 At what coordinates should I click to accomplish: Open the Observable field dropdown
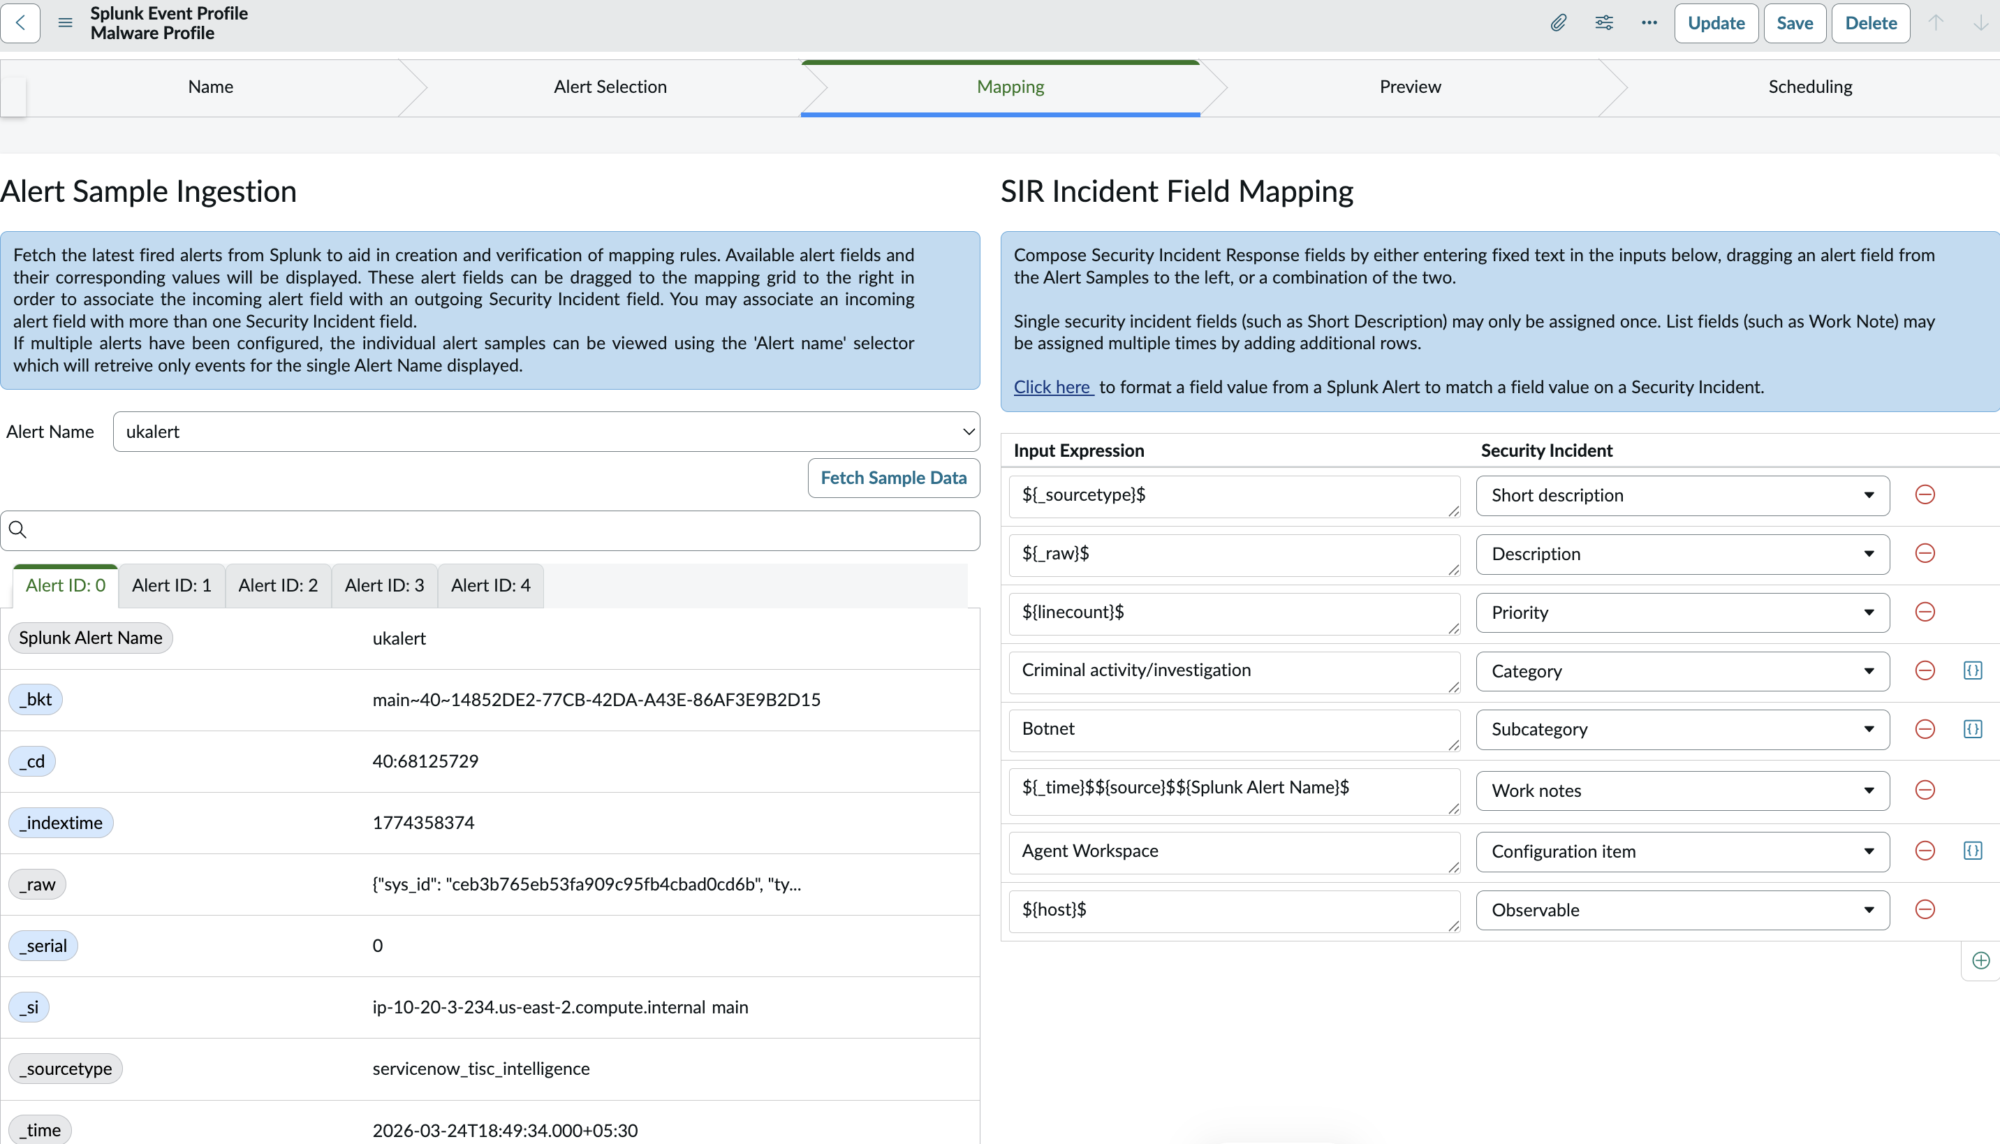coord(1682,910)
